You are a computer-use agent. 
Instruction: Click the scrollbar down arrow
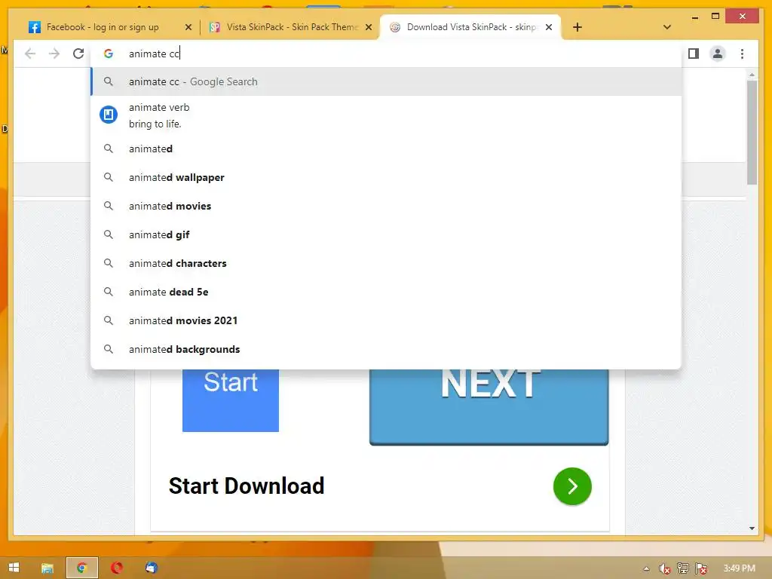coord(752,528)
